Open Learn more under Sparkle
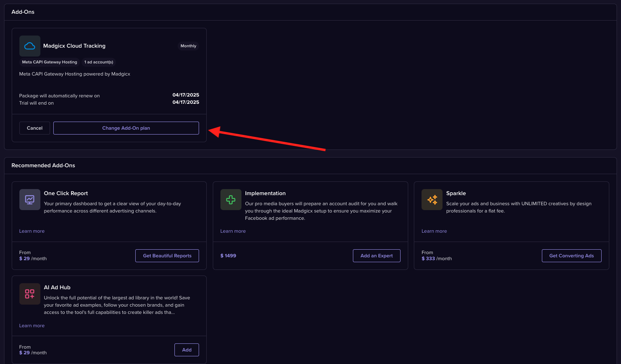This screenshot has width=621, height=364. tap(434, 231)
